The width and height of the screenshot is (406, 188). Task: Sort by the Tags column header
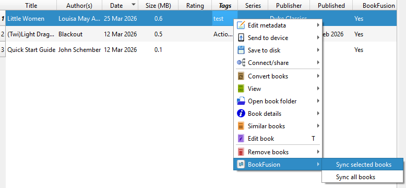tap(225, 5)
